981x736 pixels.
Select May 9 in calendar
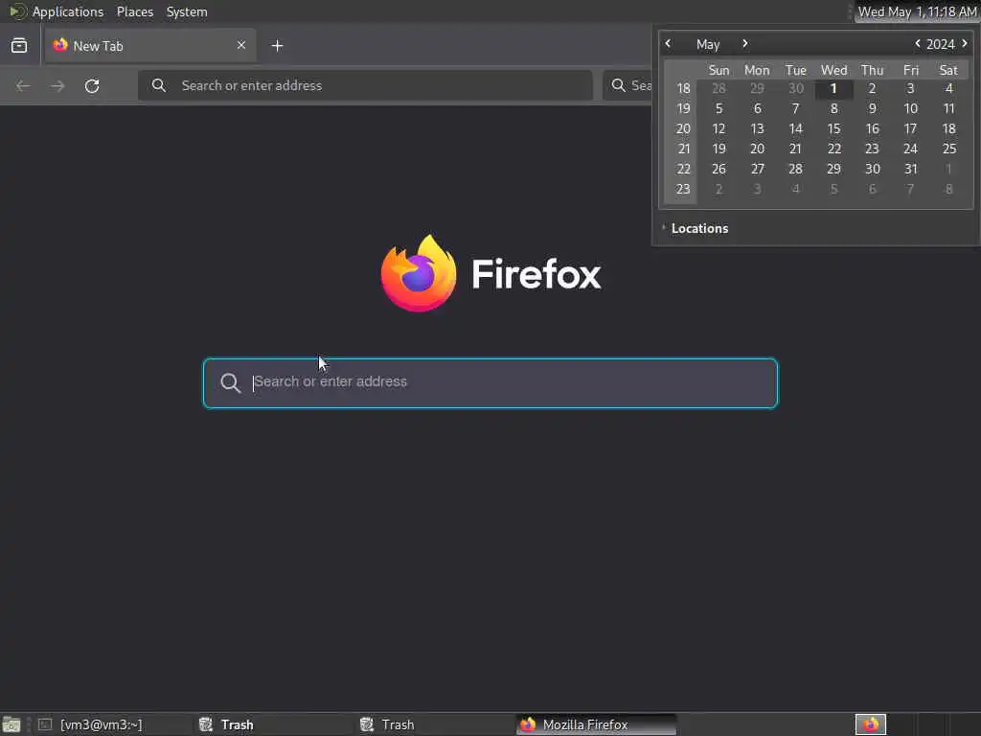pos(872,108)
